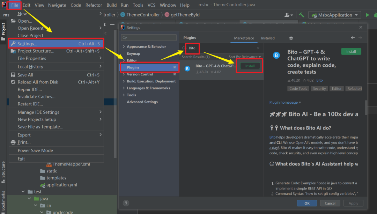Open the Sort By Relevance dropdown
This screenshot has height=214, width=377.
tap(245, 57)
